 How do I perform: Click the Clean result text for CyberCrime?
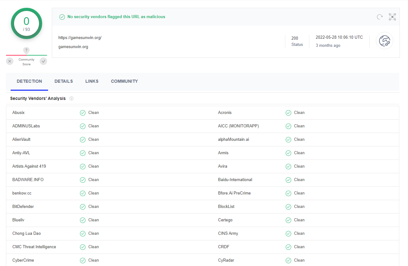coord(94,260)
